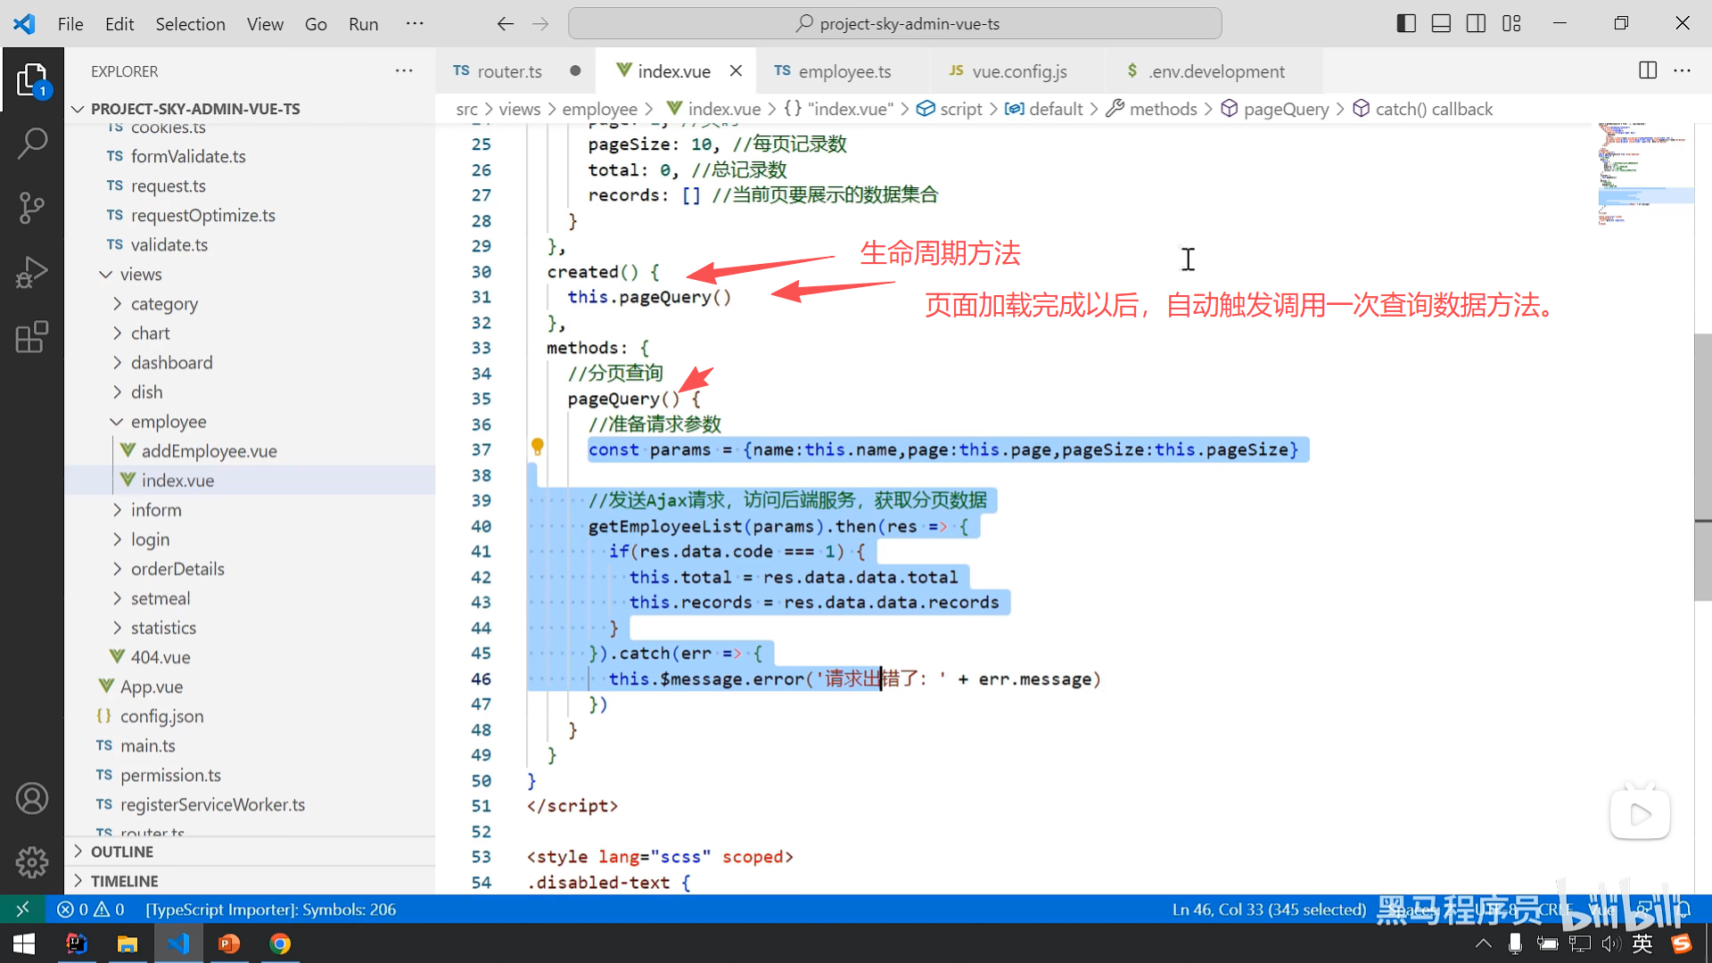Image resolution: width=1712 pixels, height=963 pixels.
Task: Click the editor vertical scrollbar thumb
Action: [1702, 468]
